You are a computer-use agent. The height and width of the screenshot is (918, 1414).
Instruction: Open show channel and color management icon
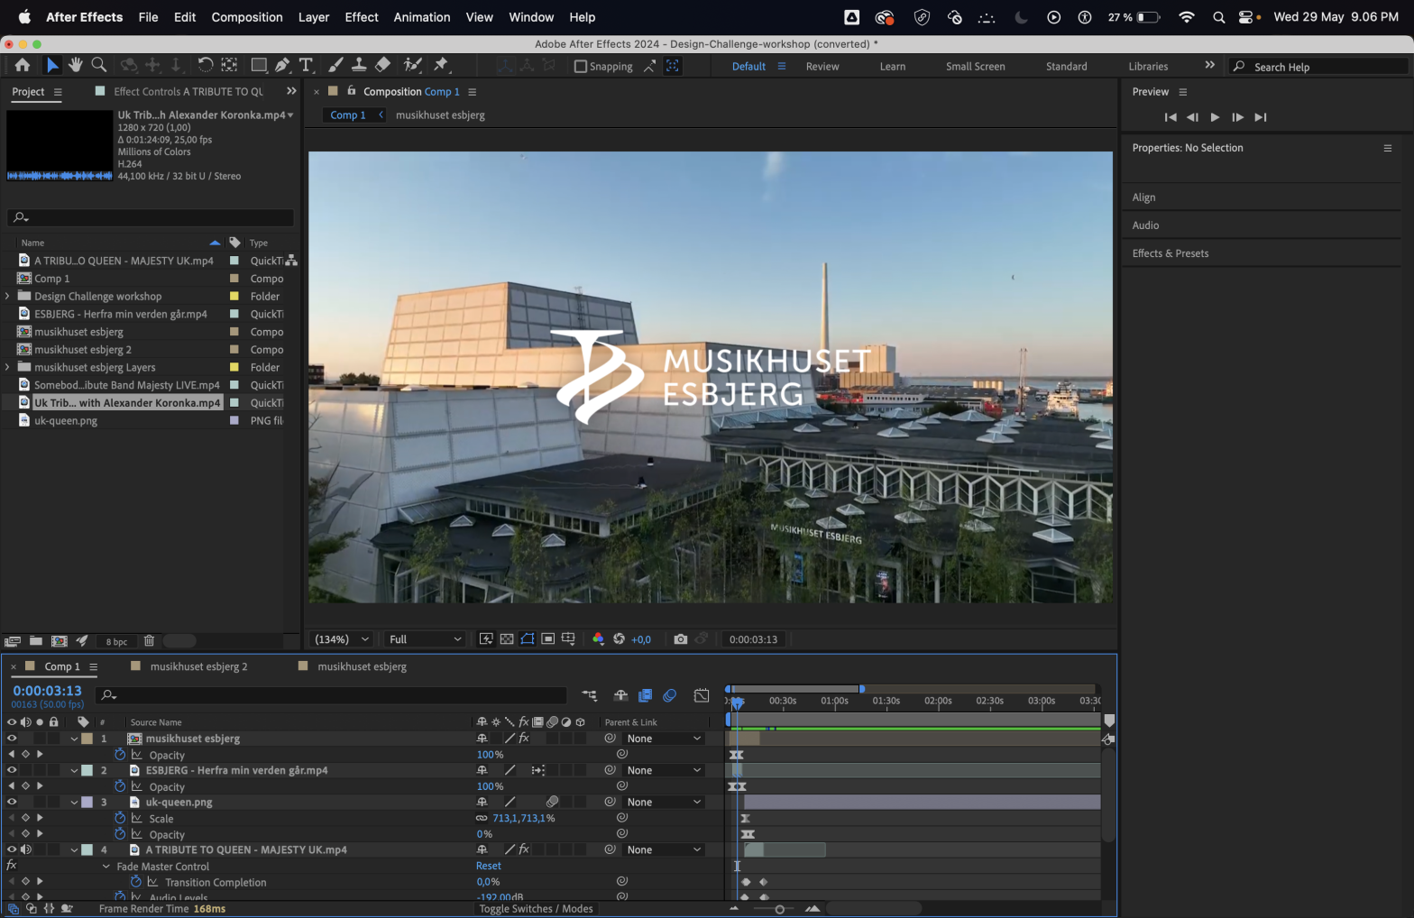click(x=598, y=639)
